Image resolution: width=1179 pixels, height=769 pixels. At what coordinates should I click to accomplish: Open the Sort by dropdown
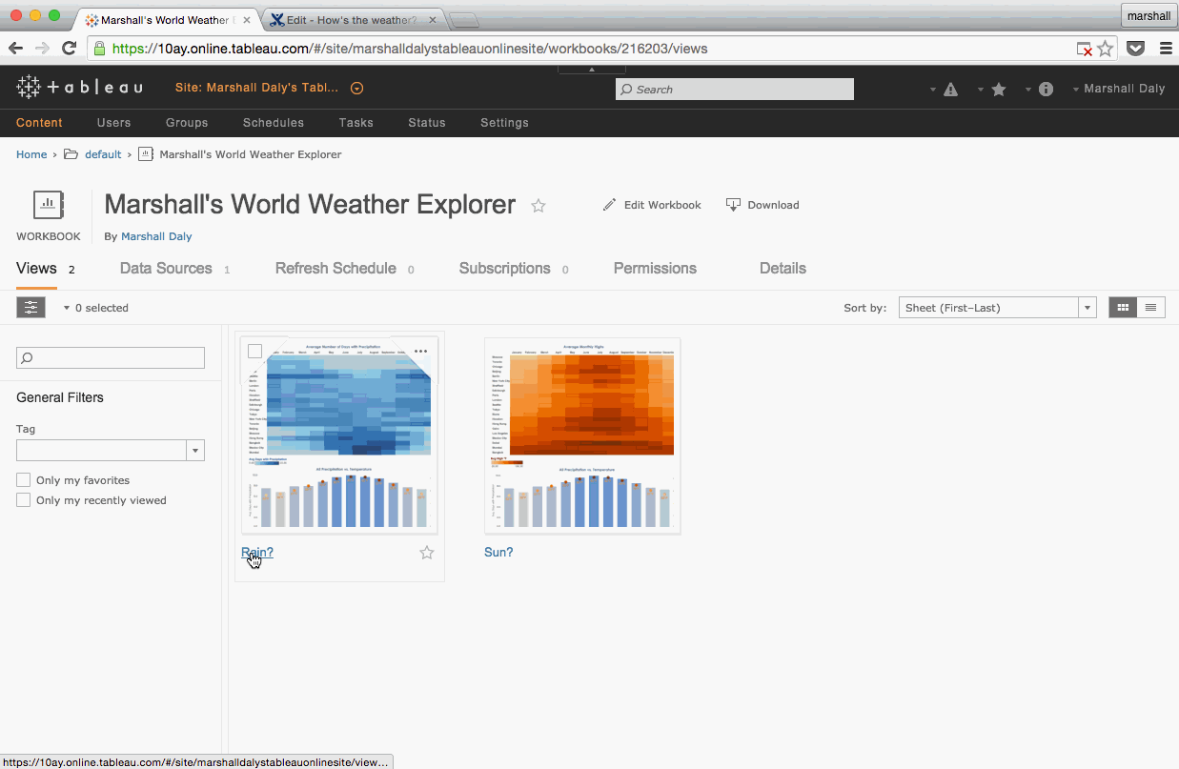pos(997,308)
